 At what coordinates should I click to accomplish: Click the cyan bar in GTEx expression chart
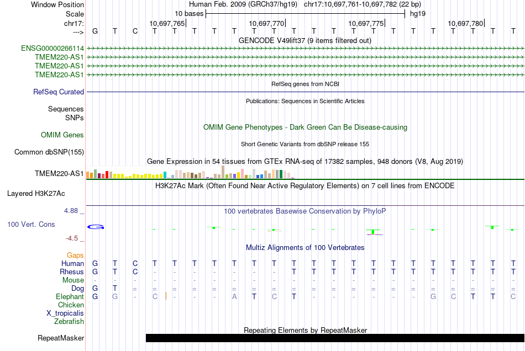tap(165, 175)
